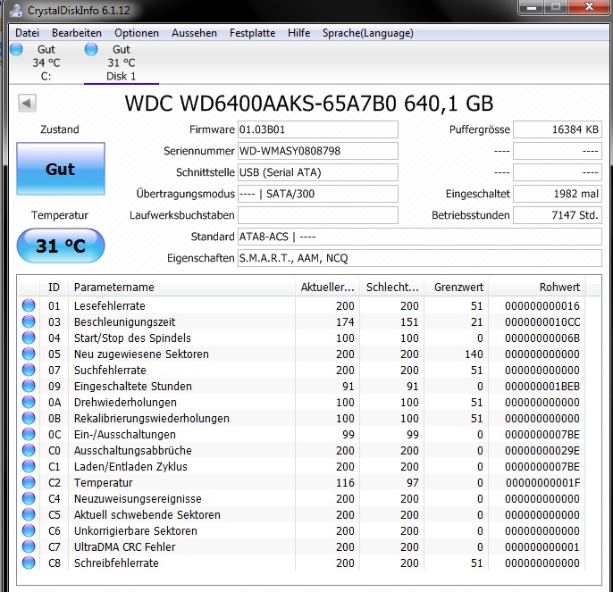The height and width of the screenshot is (592, 613).
Task: Click status orb of Suchfehlerrate row
Action: click(29, 370)
